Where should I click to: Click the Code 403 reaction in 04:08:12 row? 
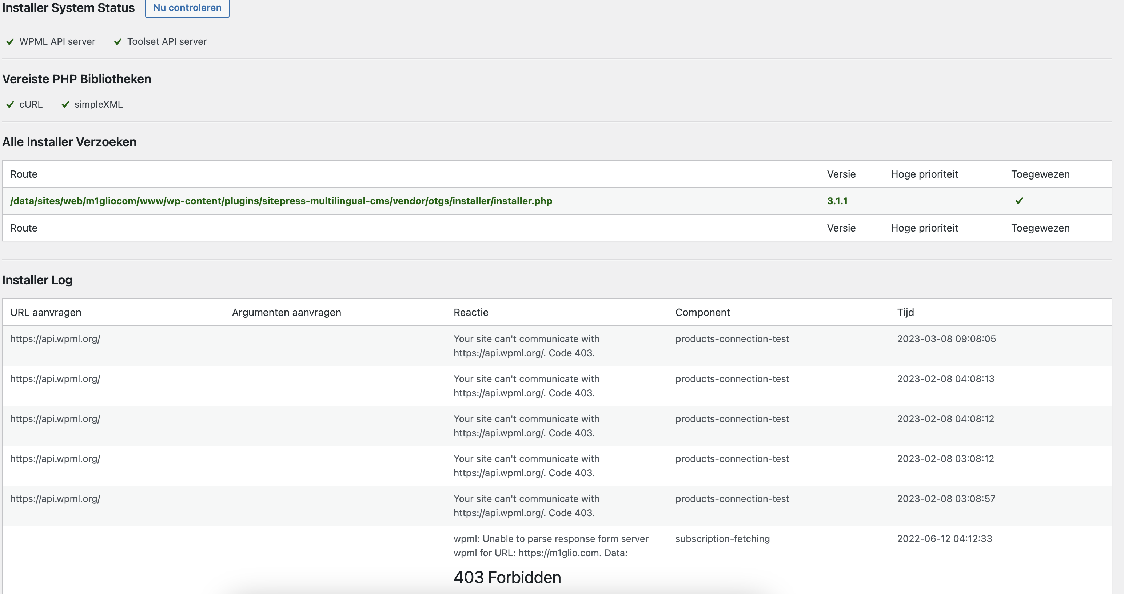(527, 426)
